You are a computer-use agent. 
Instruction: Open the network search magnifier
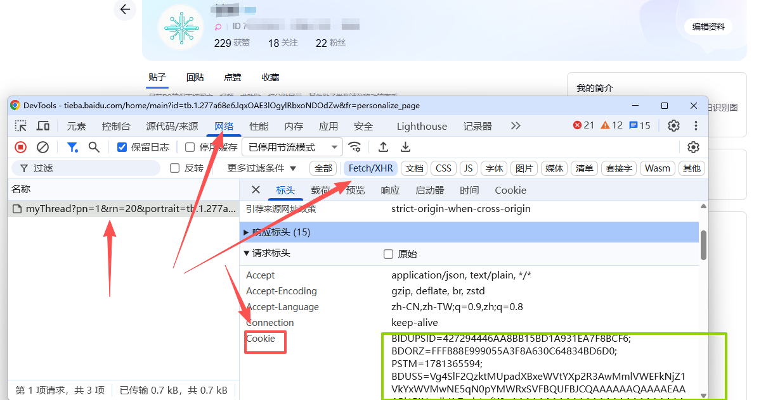coord(94,147)
